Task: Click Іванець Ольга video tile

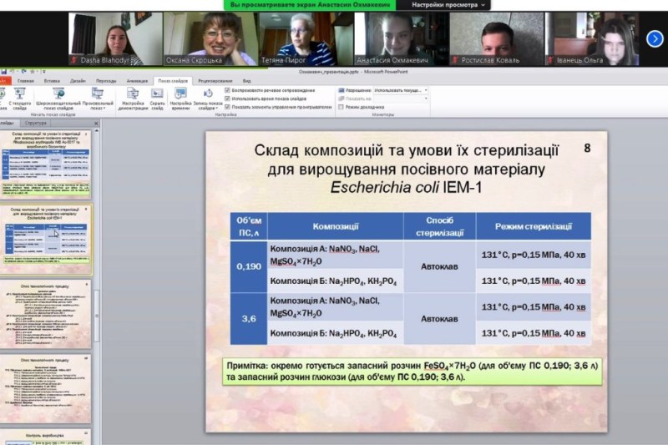Action: pyautogui.click(x=592, y=38)
